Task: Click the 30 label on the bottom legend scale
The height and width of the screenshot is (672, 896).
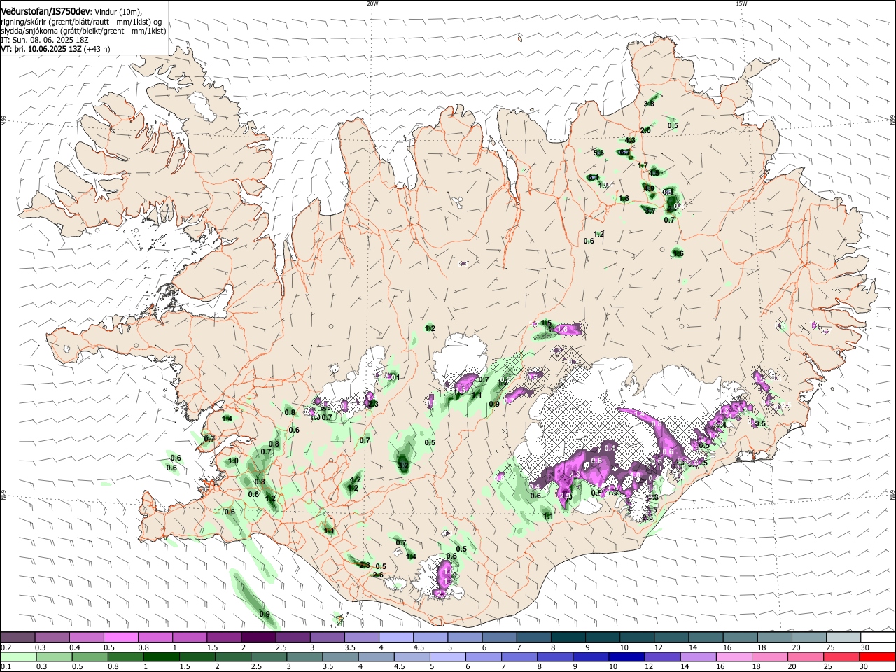Action: pyautogui.click(x=865, y=668)
